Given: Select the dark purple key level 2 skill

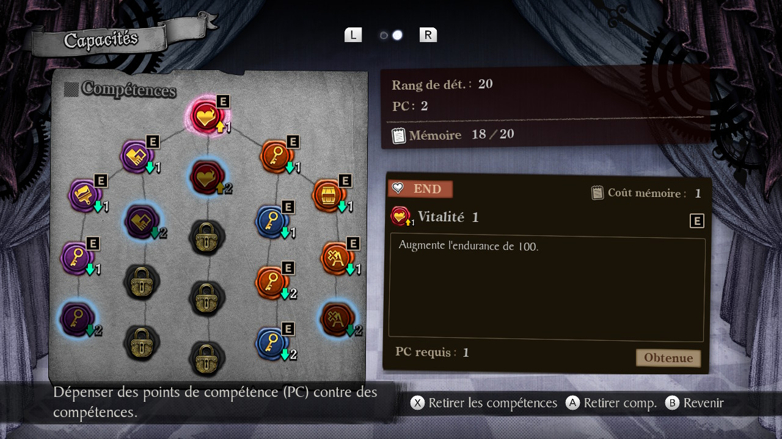Looking at the screenshot, I should pos(78,318).
